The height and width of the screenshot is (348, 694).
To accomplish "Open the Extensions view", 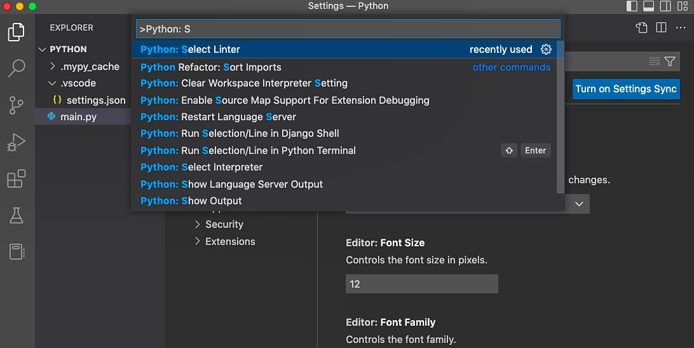I will coord(17,179).
